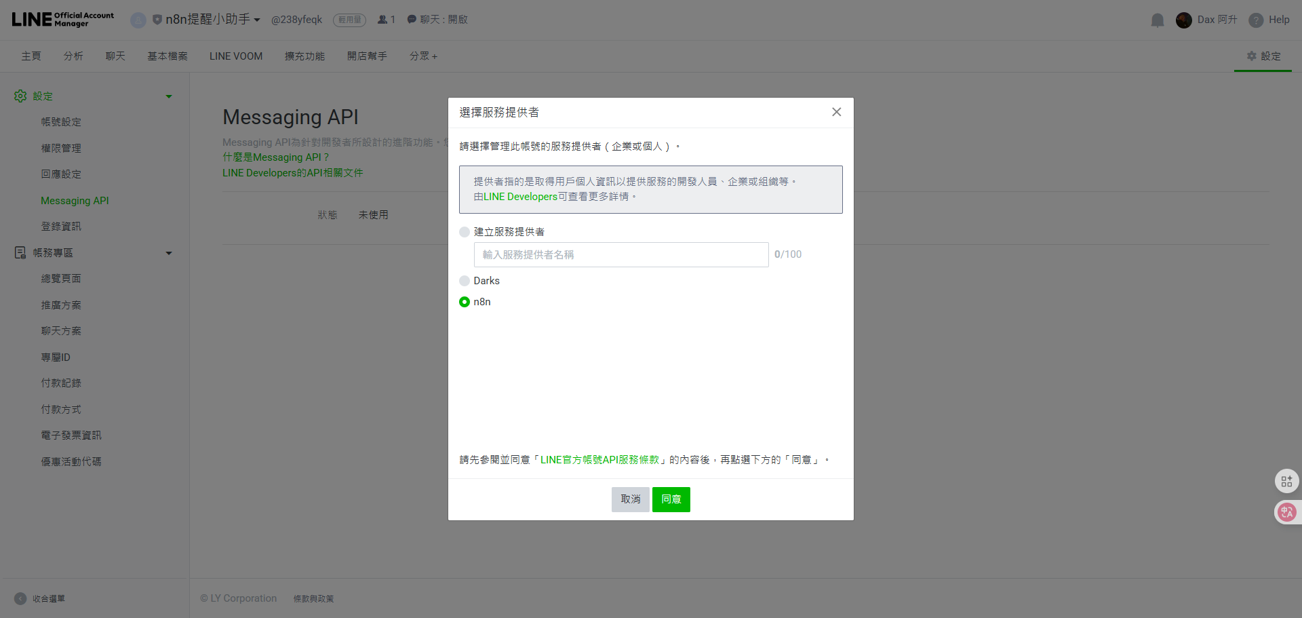The width and height of the screenshot is (1302, 618).
Task: Select the 建立服務提供者 radio option
Action: pyautogui.click(x=464, y=231)
